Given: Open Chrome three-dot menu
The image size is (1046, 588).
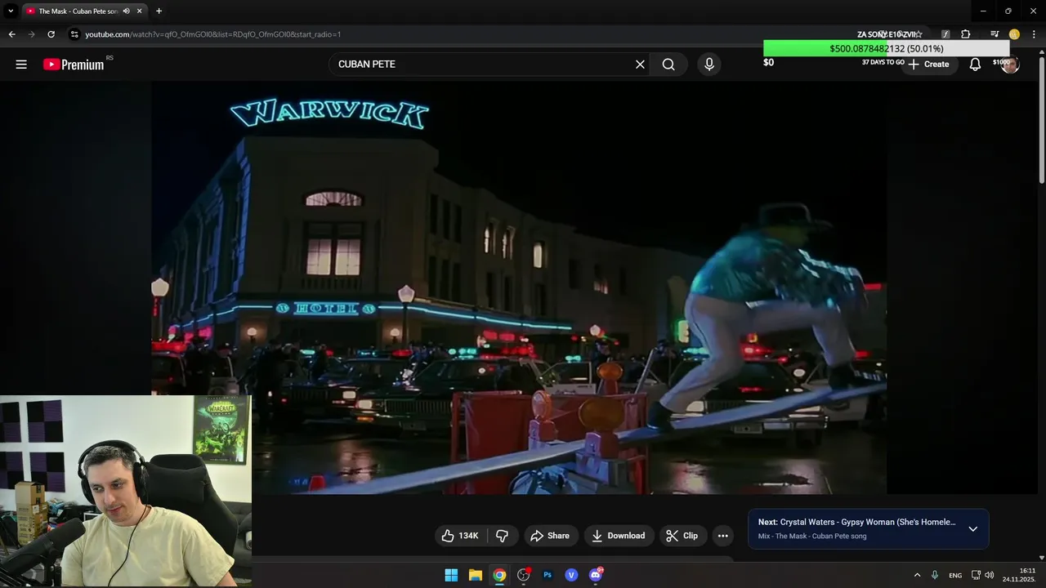Looking at the screenshot, I should pos(1034,34).
